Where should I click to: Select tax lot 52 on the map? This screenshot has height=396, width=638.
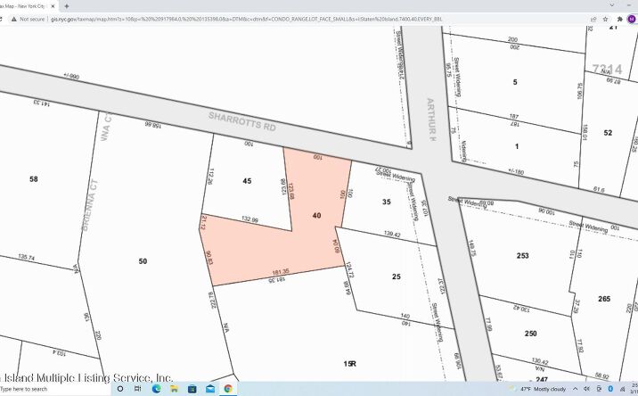click(x=608, y=133)
